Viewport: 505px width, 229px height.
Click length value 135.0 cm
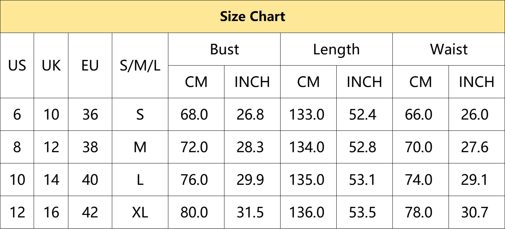pyautogui.click(x=307, y=180)
